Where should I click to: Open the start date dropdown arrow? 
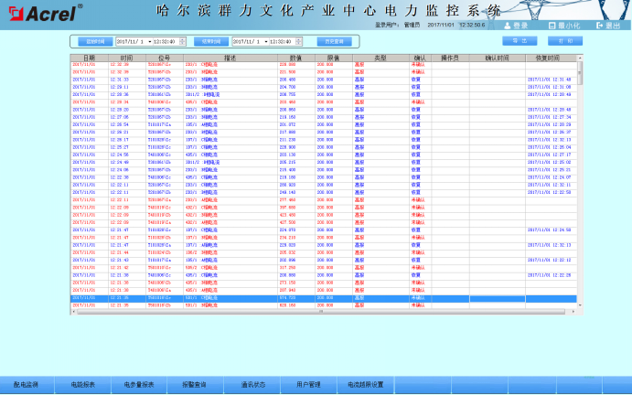(149, 41)
